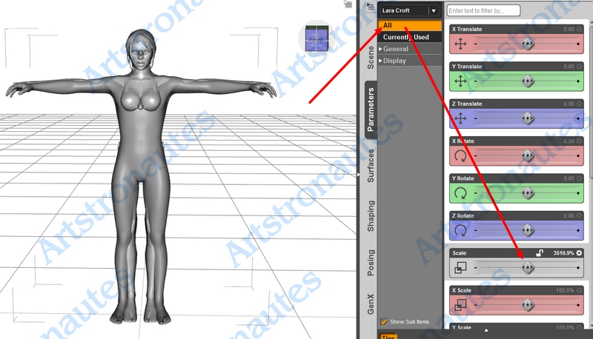The width and height of the screenshot is (593, 339).
Task: Open the Scale parameter settings gear
Action: click(x=579, y=253)
